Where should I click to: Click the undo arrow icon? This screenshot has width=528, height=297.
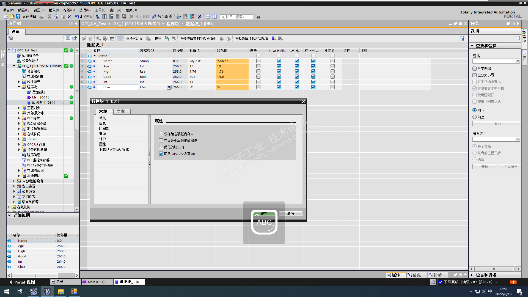[76, 16]
